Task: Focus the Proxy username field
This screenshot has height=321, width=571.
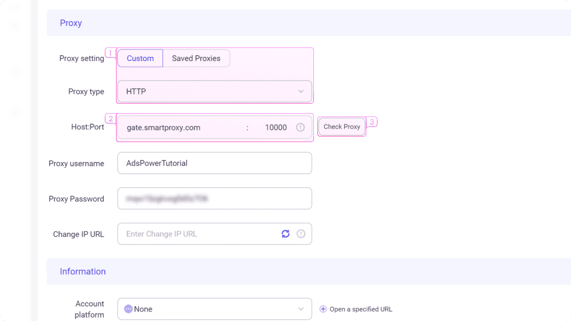Action: (215, 163)
